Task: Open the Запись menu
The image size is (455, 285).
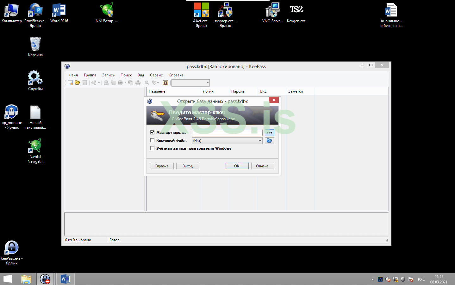Action: [x=108, y=75]
